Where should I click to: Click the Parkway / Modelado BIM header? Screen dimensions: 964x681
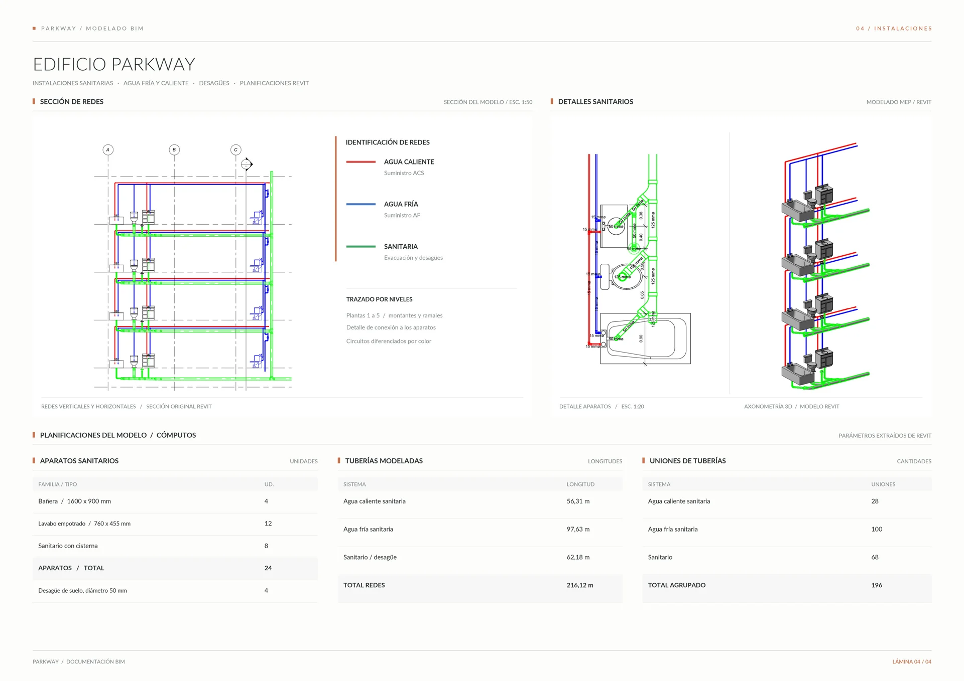click(x=92, y=29)
